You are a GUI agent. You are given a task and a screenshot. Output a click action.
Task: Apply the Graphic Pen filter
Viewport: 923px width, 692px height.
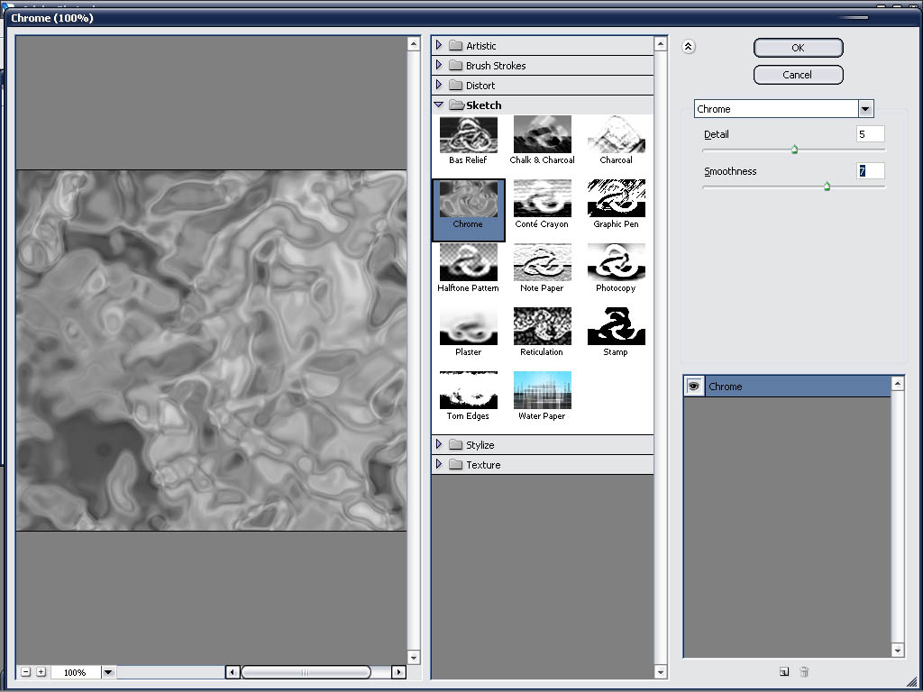616,199
